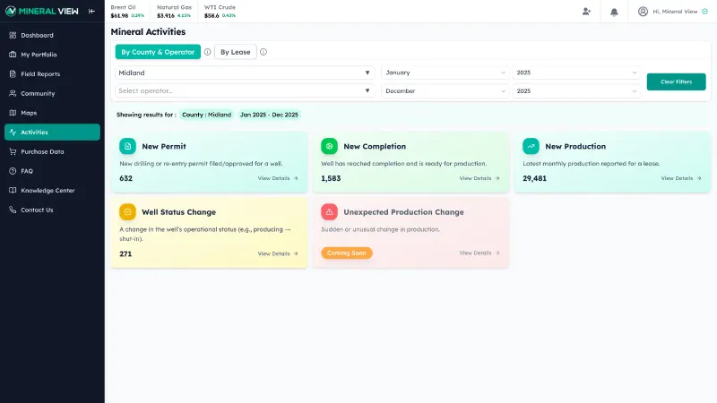
Task: Click the My Portfolio icon in the sidebar
Action: tap(13, 55)
